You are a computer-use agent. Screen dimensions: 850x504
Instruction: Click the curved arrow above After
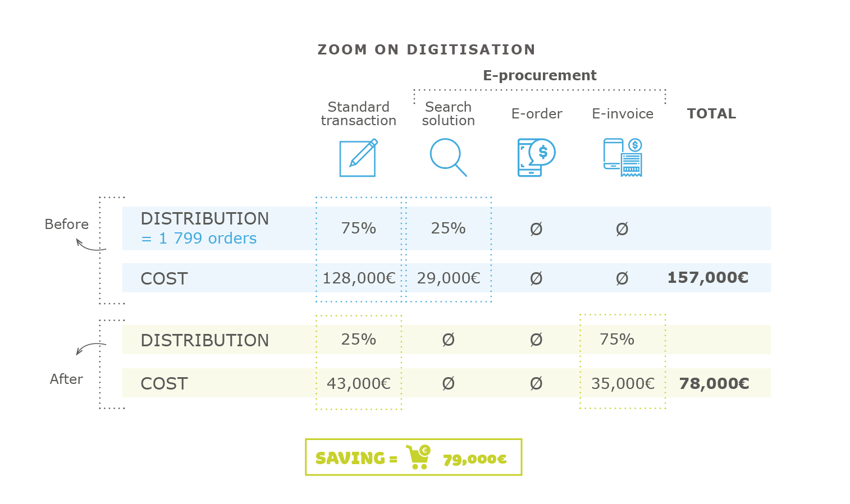tap(90, 348)
